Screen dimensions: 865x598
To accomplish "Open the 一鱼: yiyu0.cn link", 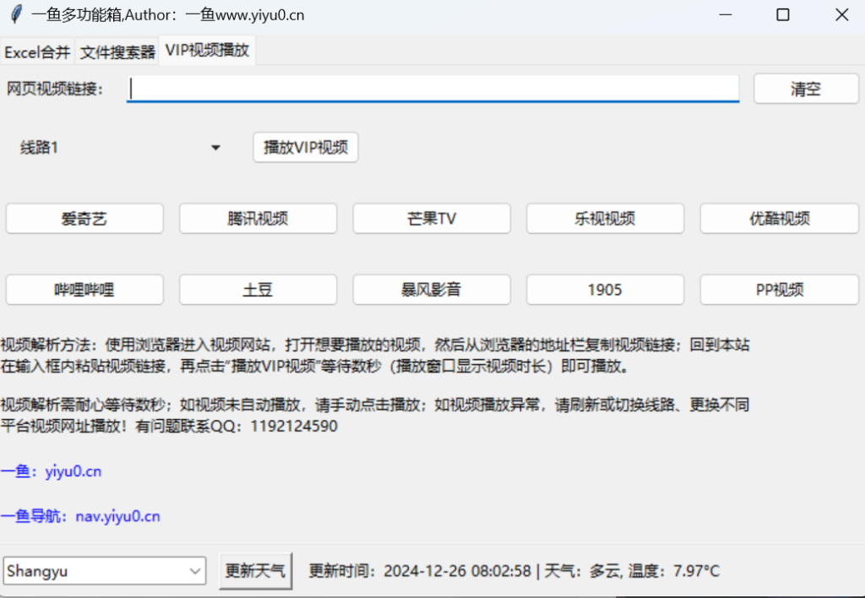I will pyautogui.click(x=51, y=471).
